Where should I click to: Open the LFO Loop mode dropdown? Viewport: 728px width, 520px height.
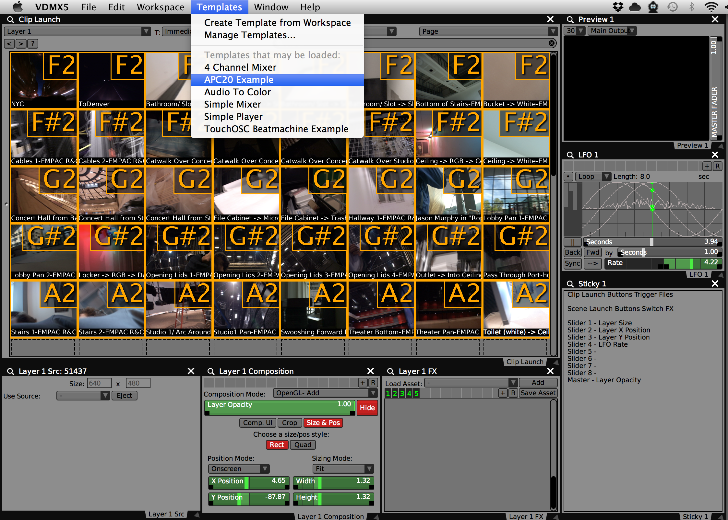(593, 177)
